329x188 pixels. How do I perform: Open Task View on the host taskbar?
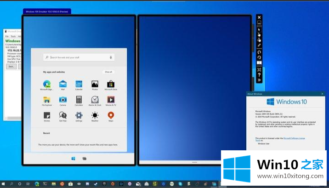[28, 184]
